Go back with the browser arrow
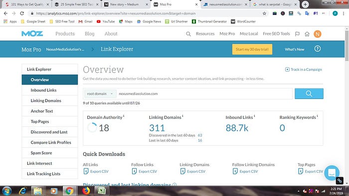 pos(5,13)
